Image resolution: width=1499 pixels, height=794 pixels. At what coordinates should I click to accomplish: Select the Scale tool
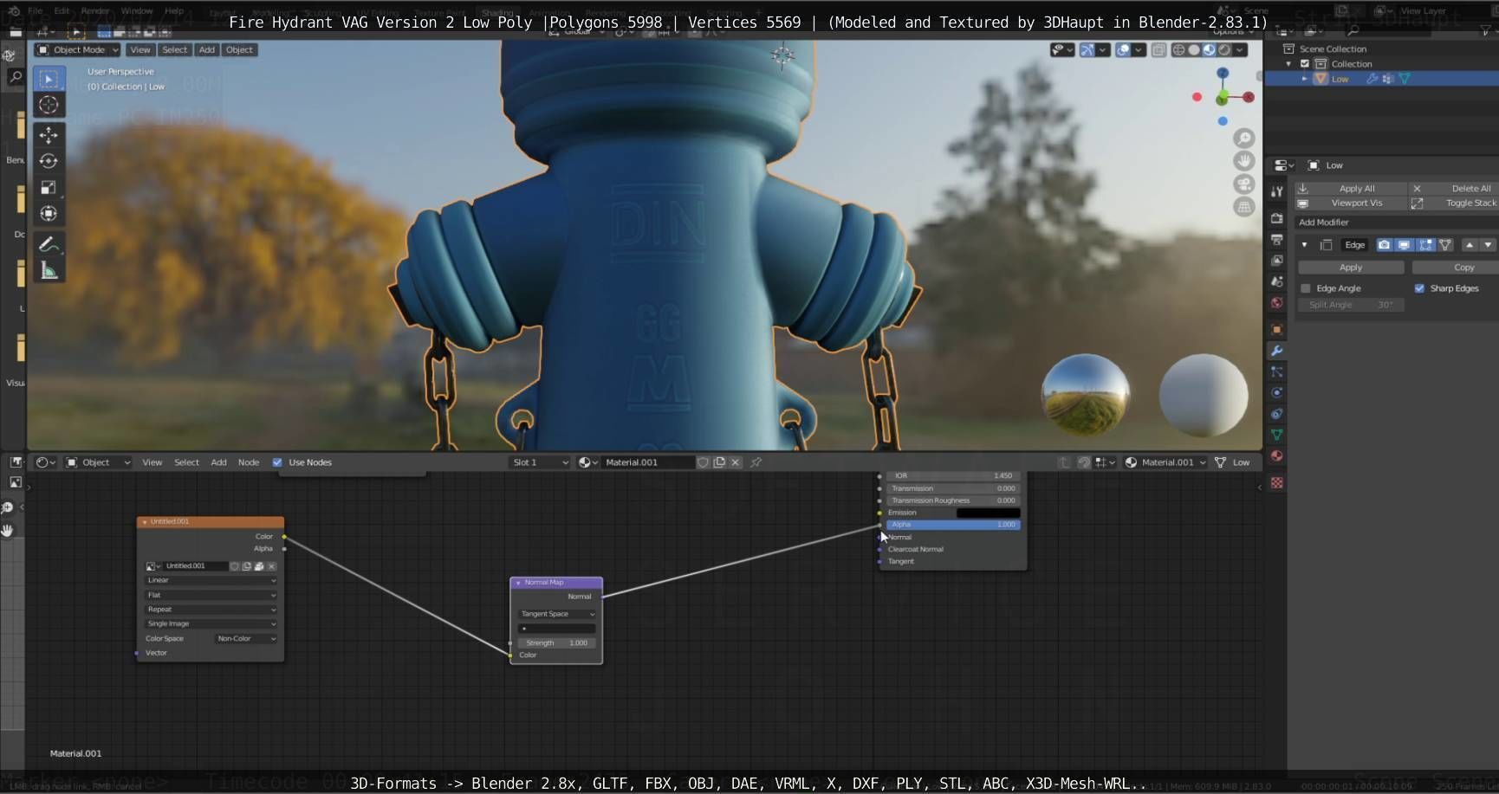point(49,187)
